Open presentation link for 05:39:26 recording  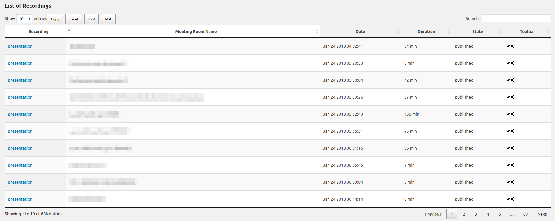pos(20,97)
